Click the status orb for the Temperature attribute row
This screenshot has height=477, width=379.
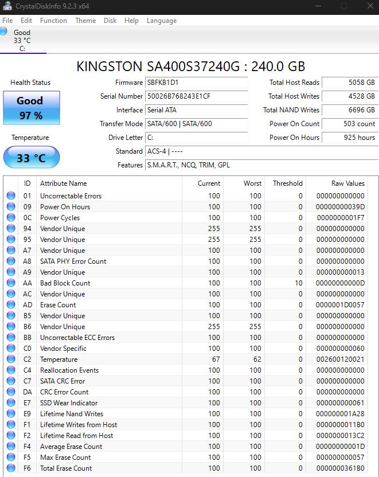(x=11, y=359)
